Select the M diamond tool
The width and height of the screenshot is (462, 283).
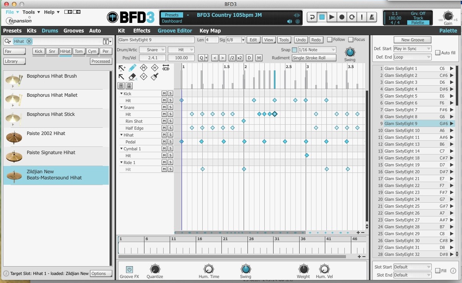(144, 68)
